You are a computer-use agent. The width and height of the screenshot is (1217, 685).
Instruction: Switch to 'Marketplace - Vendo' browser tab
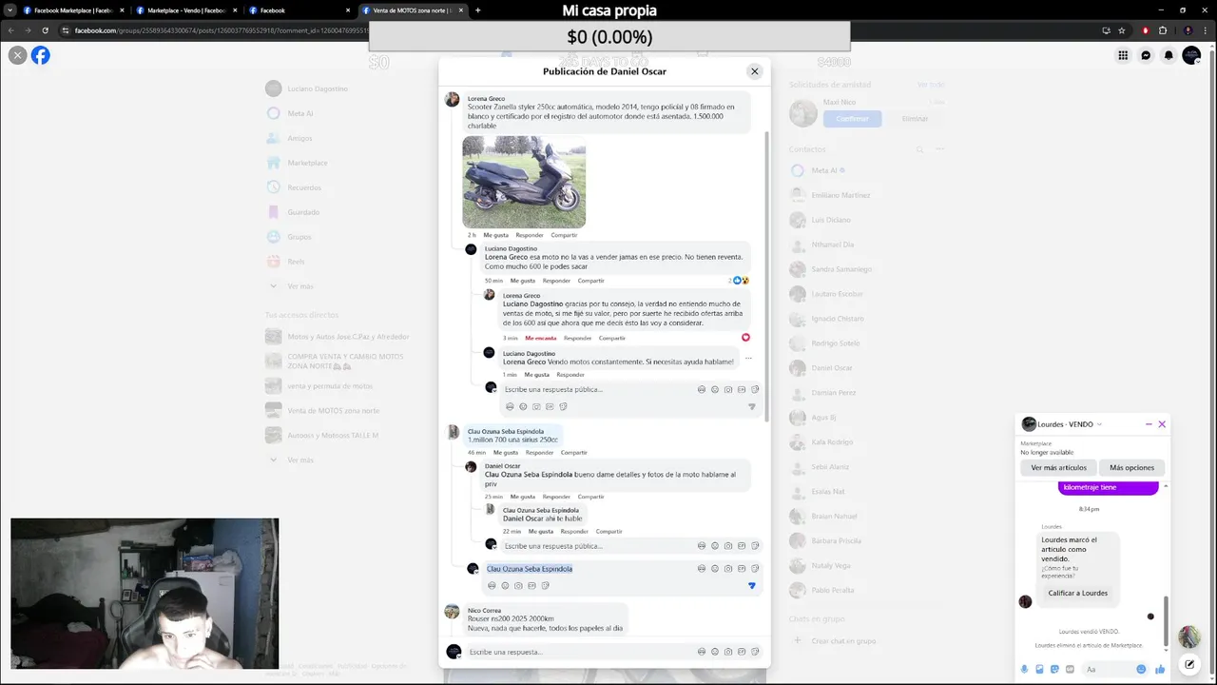[186, 10]
